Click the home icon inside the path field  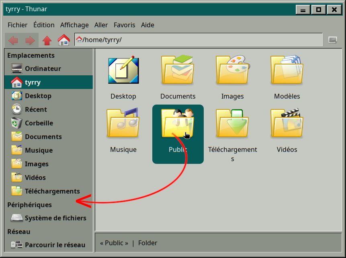(x=79, y=40)
